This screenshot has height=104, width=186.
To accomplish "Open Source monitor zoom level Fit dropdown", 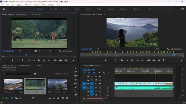I will [23, 51].
